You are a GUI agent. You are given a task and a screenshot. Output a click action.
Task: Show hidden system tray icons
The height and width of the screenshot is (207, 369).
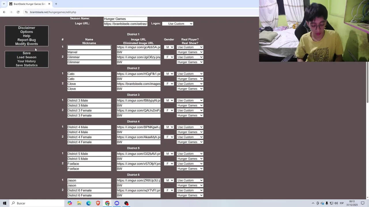[313, 203]
